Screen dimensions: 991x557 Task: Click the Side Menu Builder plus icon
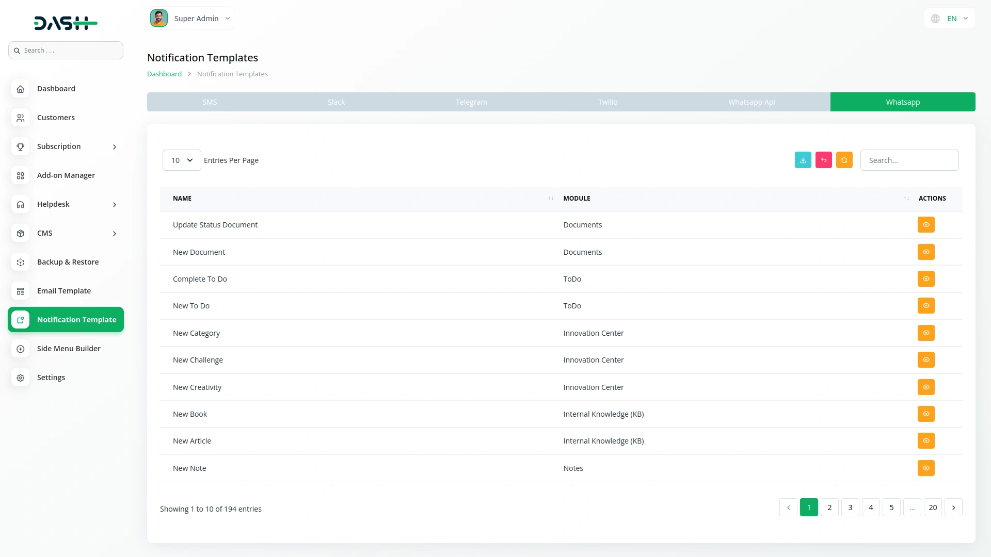coord(21,349)
